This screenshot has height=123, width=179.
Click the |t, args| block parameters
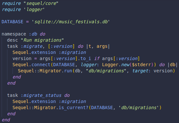tap(98, 46)
